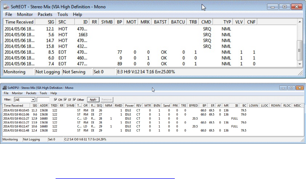The height and width of the screenshot is (179, 306).
Task: Click the Sand column header in SoftDPU
Action: pos(167,105)
